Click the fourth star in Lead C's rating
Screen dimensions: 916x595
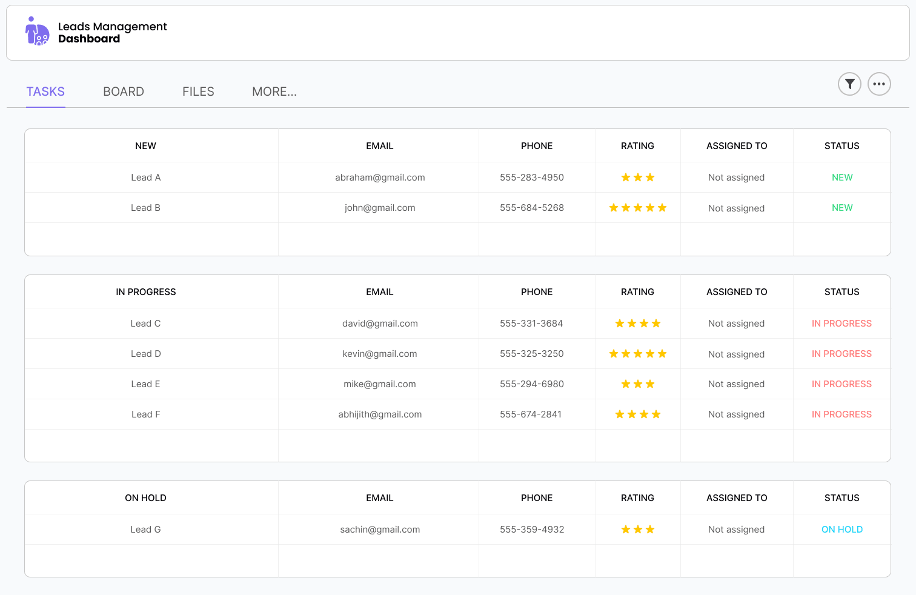coord(657,323)
